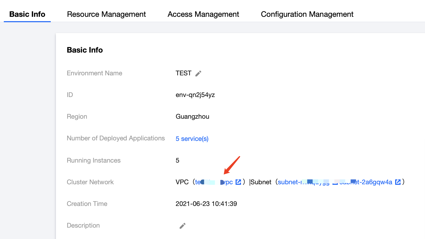Click the TEST environment name text

coord(183,73)
